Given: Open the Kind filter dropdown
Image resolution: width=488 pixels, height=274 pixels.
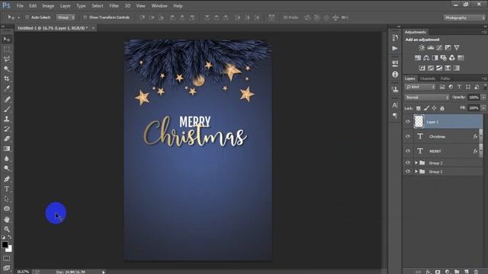Looking at the screenshot, I should coord(420,87).
